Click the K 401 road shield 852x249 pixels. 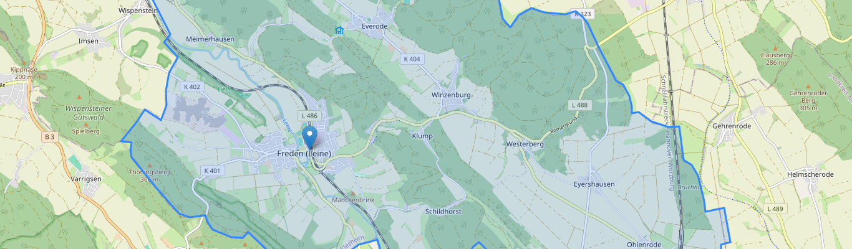pyautogui.click(x=212, y=171)
